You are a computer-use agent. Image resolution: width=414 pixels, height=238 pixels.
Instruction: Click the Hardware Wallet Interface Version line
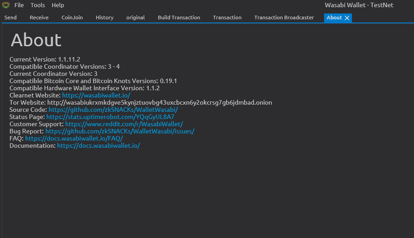coord(85,88)
